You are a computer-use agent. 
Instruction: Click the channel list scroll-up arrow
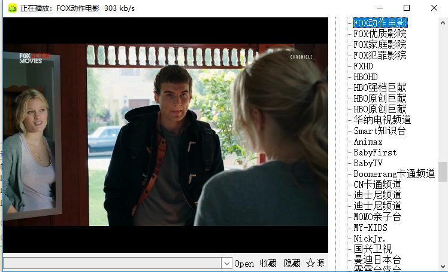(443, 23)
